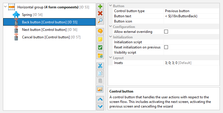Click the Button text value field
The width and height of the screenshot is (223, 113).
point(191,16)
